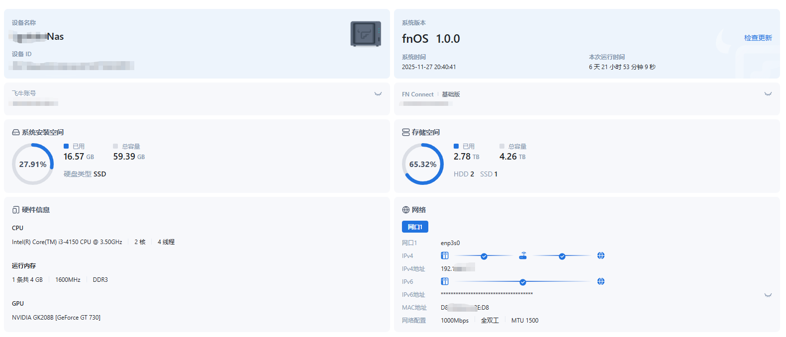This screenshot has height=337, width=786.
Task: Reveal the hidden 飞牛账号 with eye icon
Action: [x=378, y=94]
